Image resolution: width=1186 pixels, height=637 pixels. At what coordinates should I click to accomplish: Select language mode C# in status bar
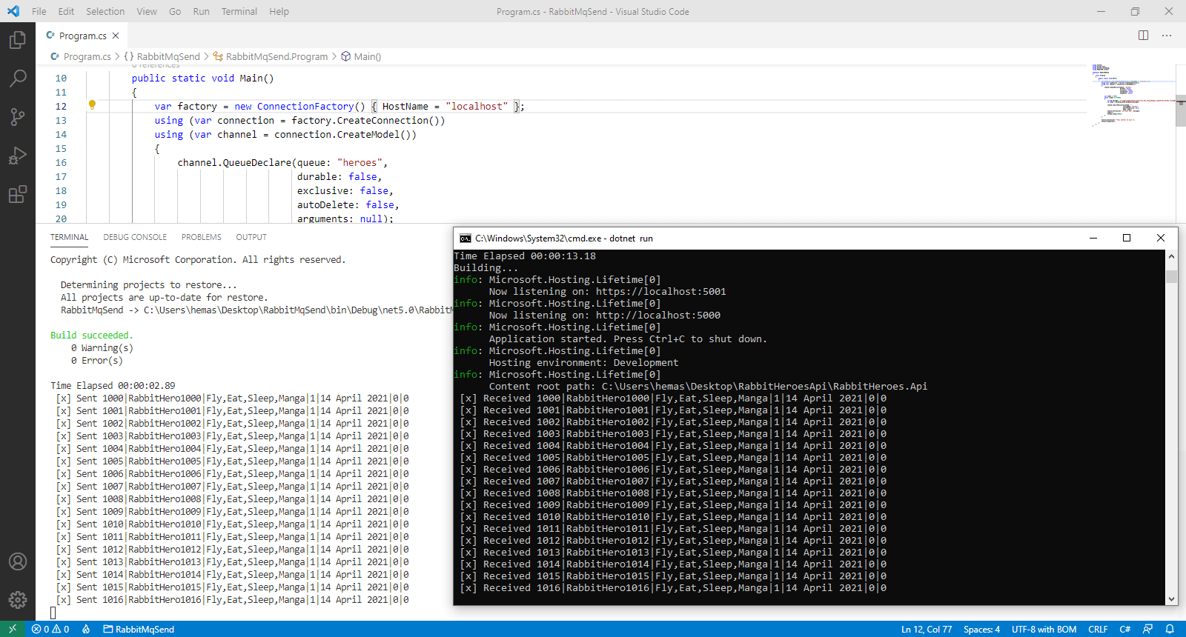click(1124, 629)
